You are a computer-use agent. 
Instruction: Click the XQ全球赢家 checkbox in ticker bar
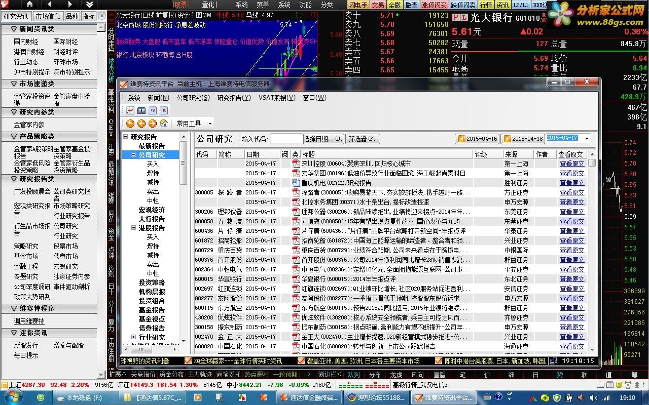coord(188,361)
